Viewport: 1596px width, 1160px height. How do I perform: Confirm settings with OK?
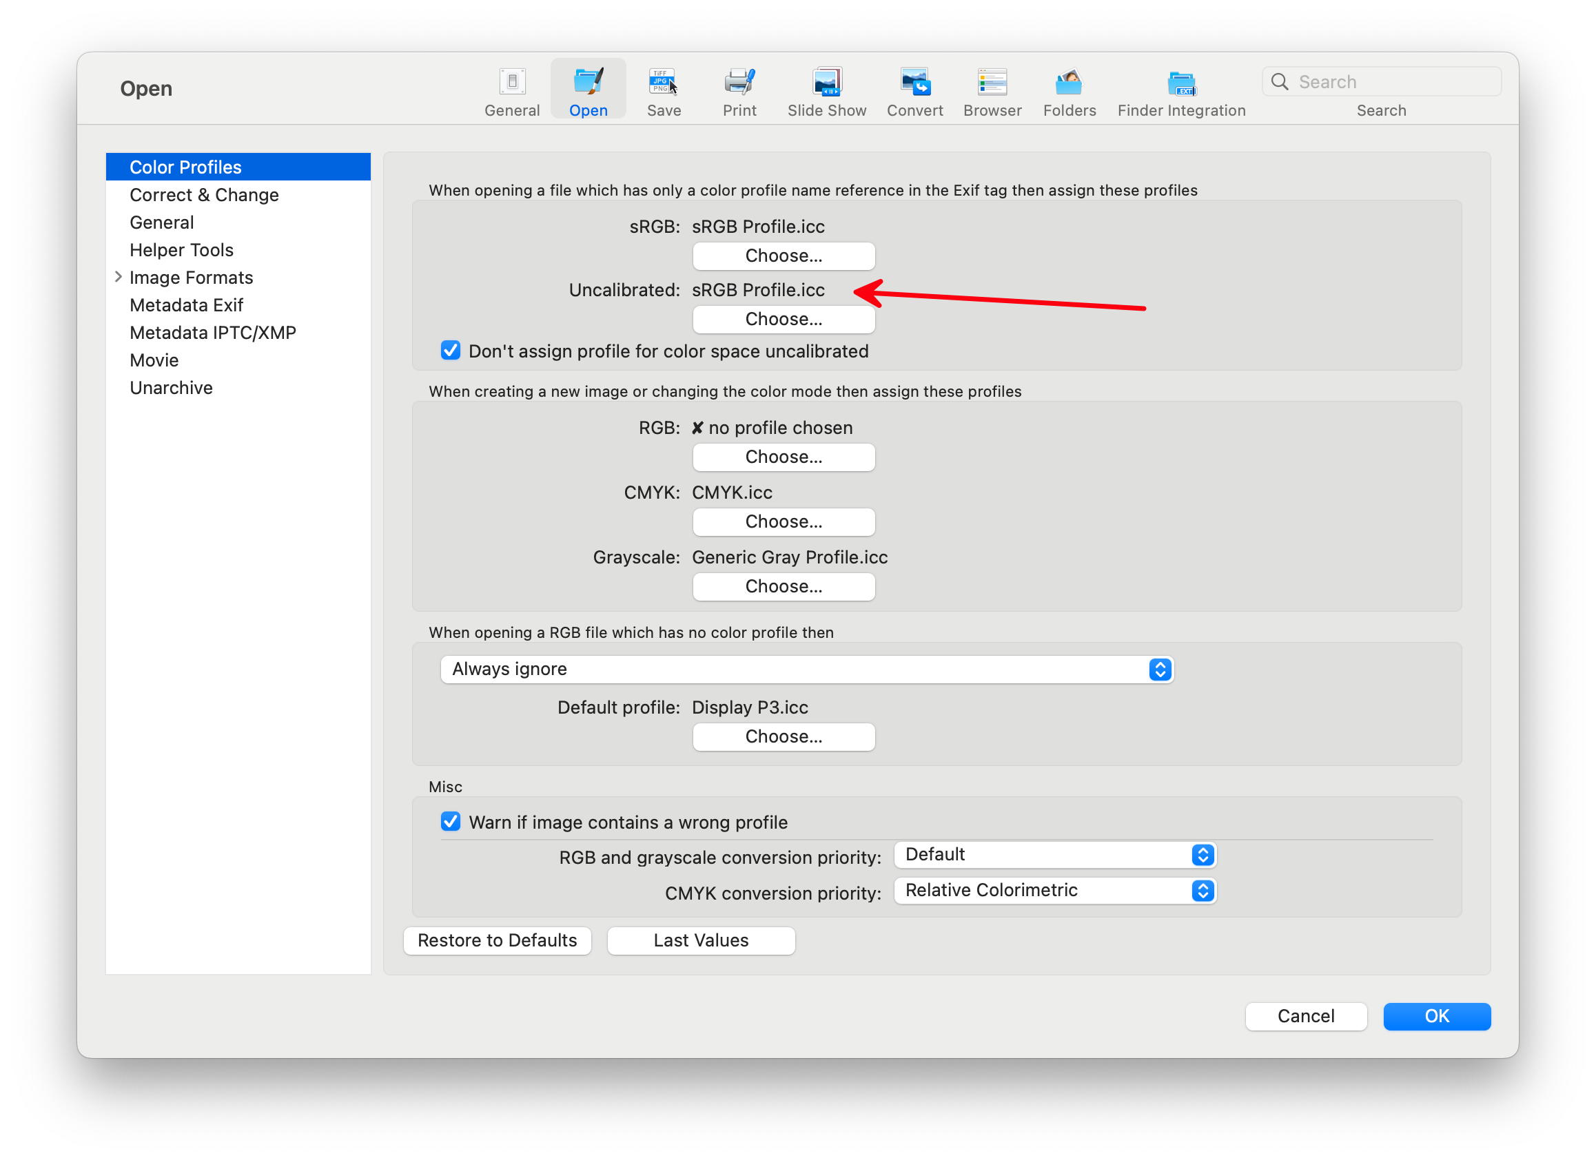[x=1436, y=1016]
